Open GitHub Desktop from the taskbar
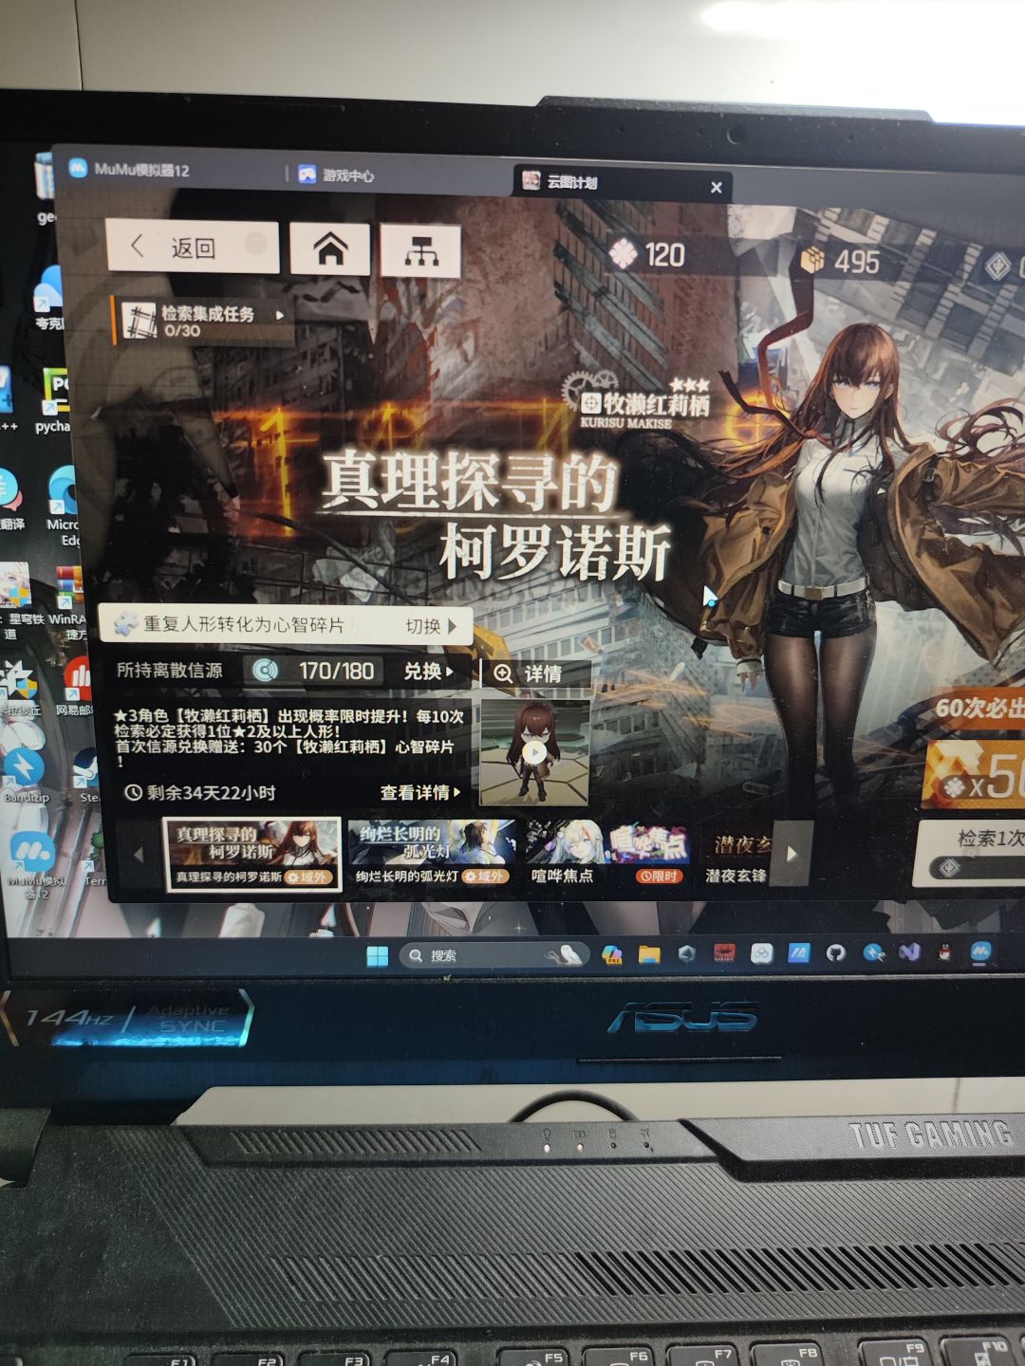 tap(835, 952)
